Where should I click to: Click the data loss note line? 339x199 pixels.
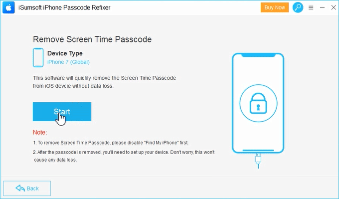tap(124, 156)
